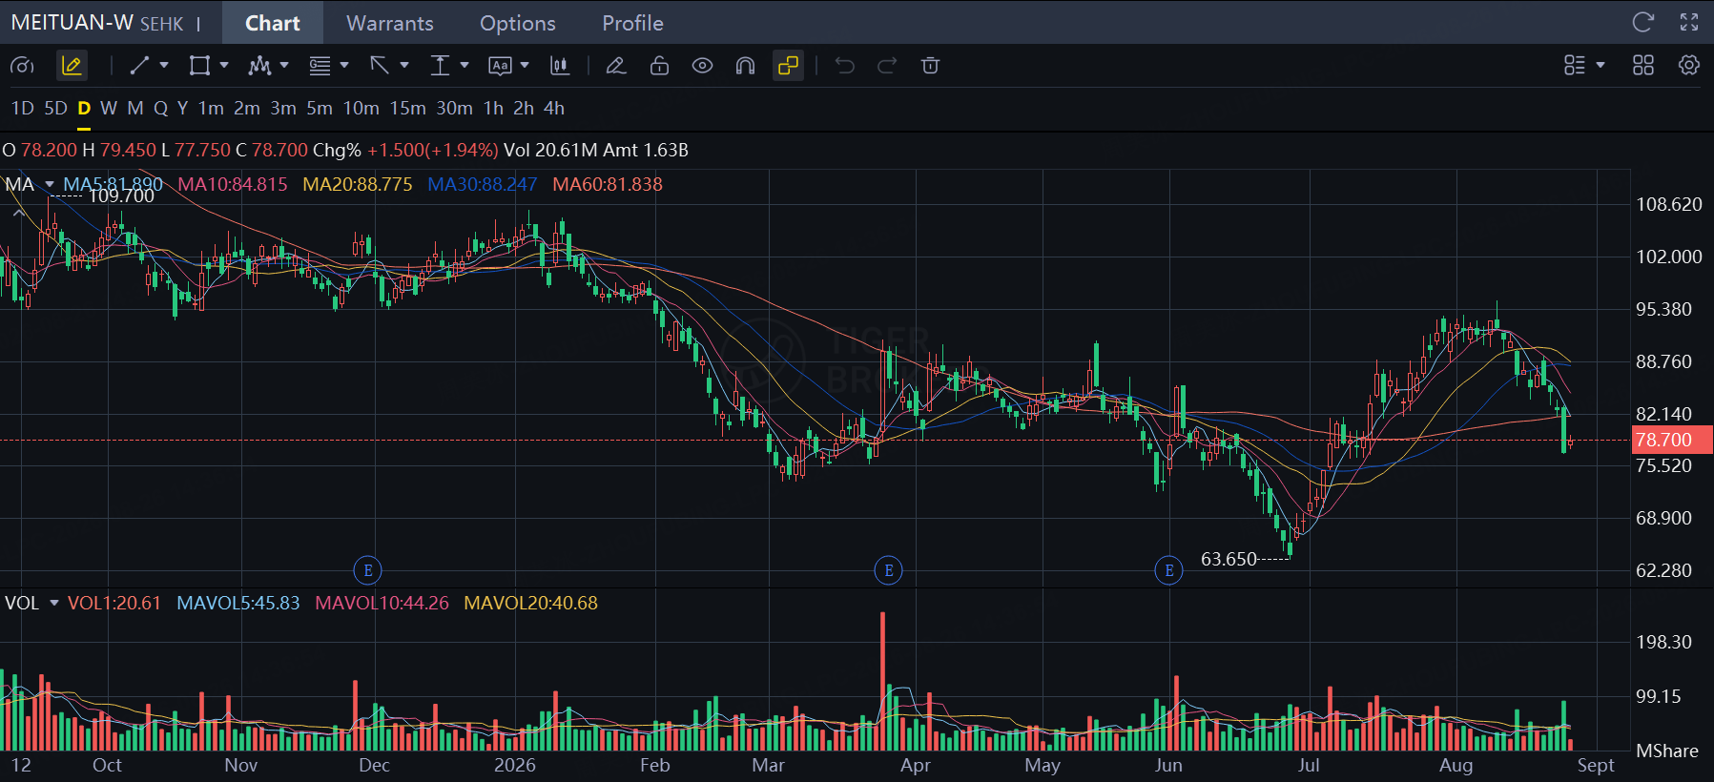Expand the list layout dropdown arrow
This screenshot has width=1714, height=782.
(1600, 66)
